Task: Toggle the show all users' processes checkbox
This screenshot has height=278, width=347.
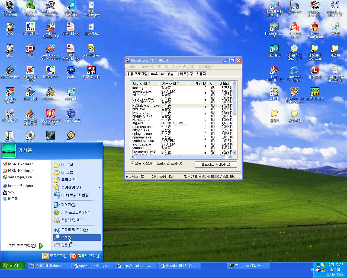Action: [x=133, y=163]
